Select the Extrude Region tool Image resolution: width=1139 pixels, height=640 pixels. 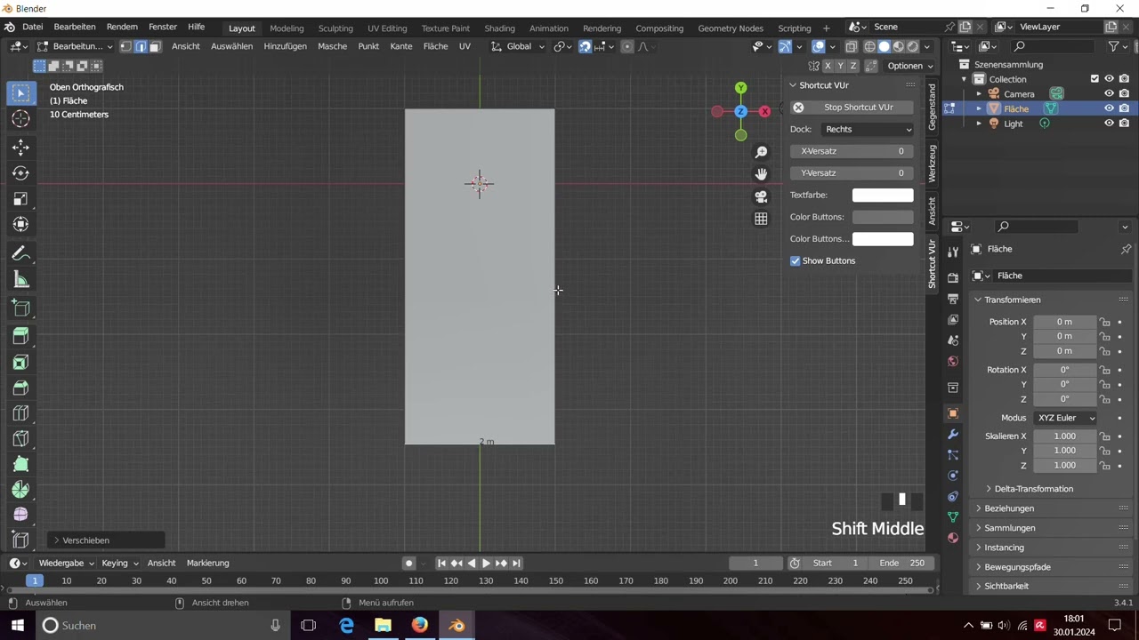coord(21,336)
